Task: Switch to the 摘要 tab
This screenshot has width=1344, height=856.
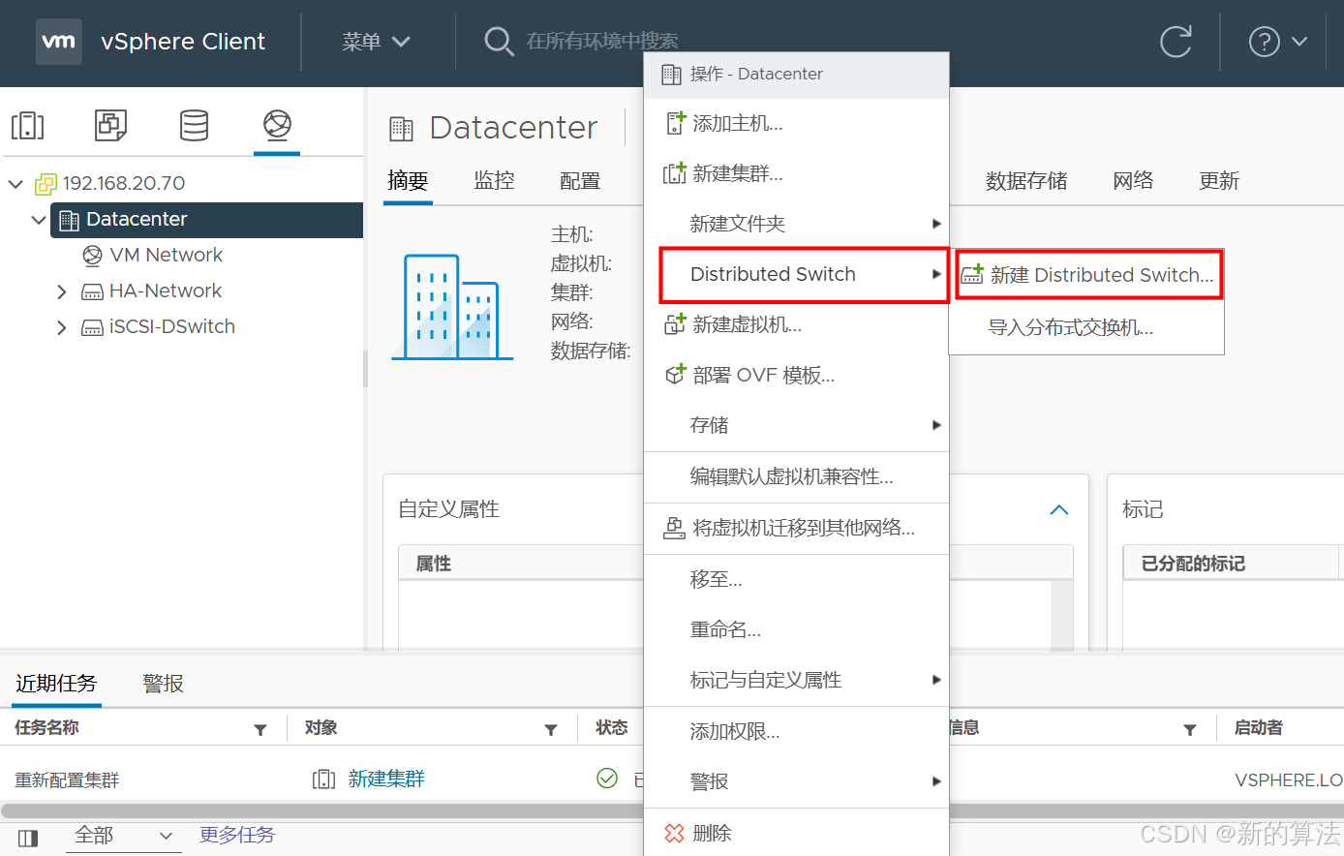Action: pyautogui.click(x=408, y=181)
